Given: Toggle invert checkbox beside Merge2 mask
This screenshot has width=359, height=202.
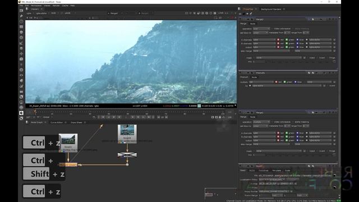Looking at the screenshot, I should tap(317, 58).
